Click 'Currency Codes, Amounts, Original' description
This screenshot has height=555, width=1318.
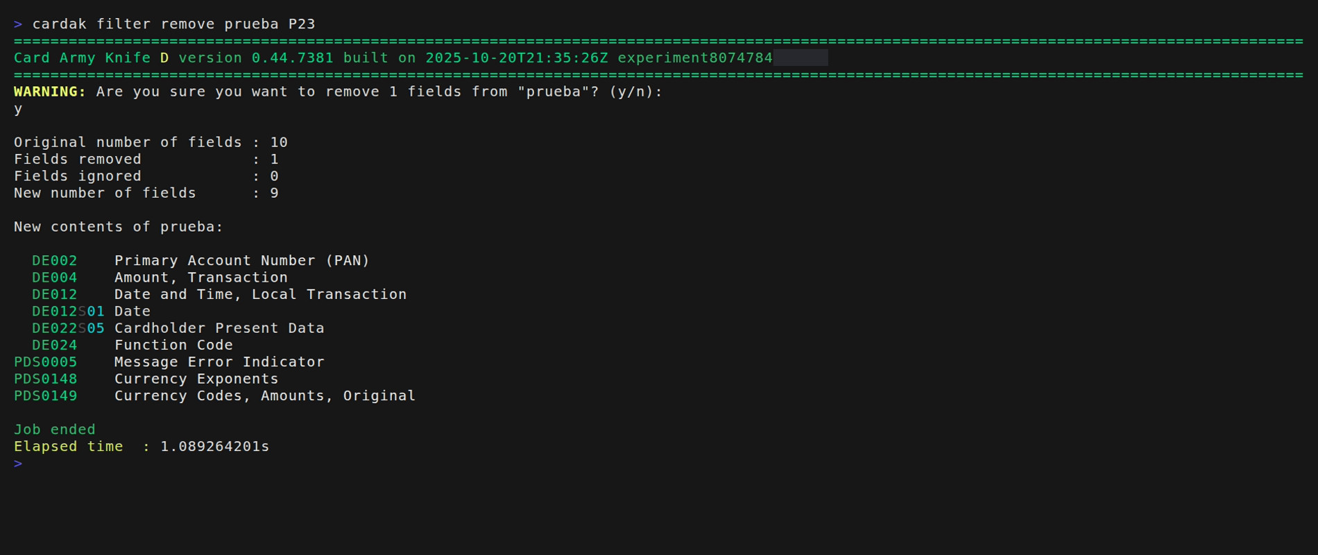coord(265,396)
